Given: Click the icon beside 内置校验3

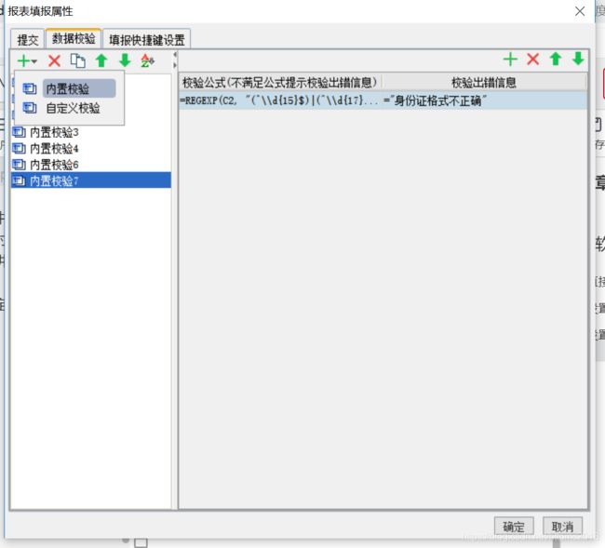Looking at the screenshot, I should (x=19, y=132).
